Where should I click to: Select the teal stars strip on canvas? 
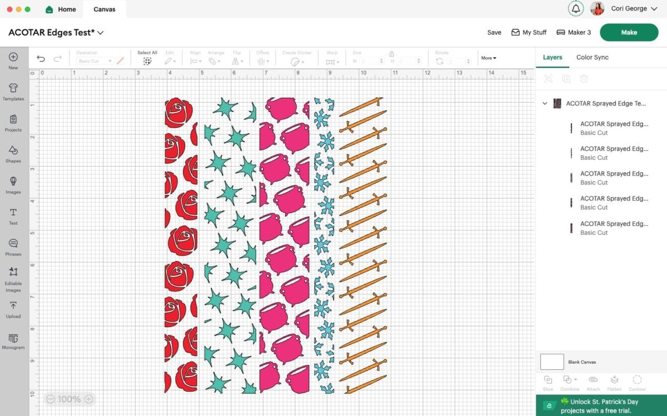(x=230, y=245)
